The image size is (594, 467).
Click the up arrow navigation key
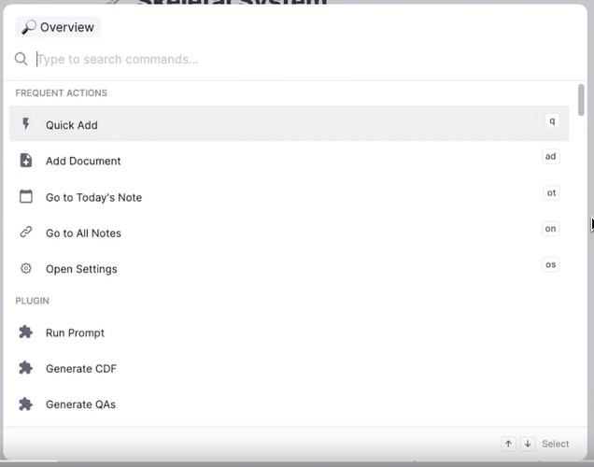point(508,444)
